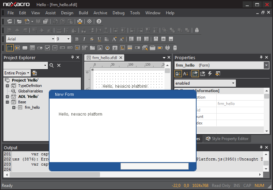Pick the ListBox component icon

pos(55,48)
